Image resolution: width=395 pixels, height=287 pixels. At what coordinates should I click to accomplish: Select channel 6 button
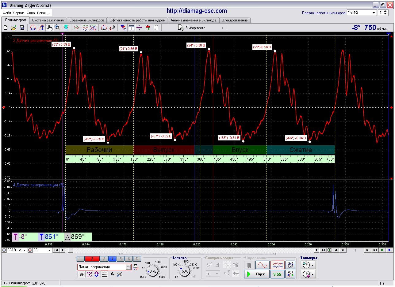(x=129, y=259)
